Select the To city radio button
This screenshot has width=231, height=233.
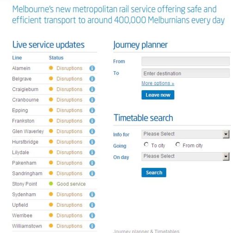coord(146,145)
